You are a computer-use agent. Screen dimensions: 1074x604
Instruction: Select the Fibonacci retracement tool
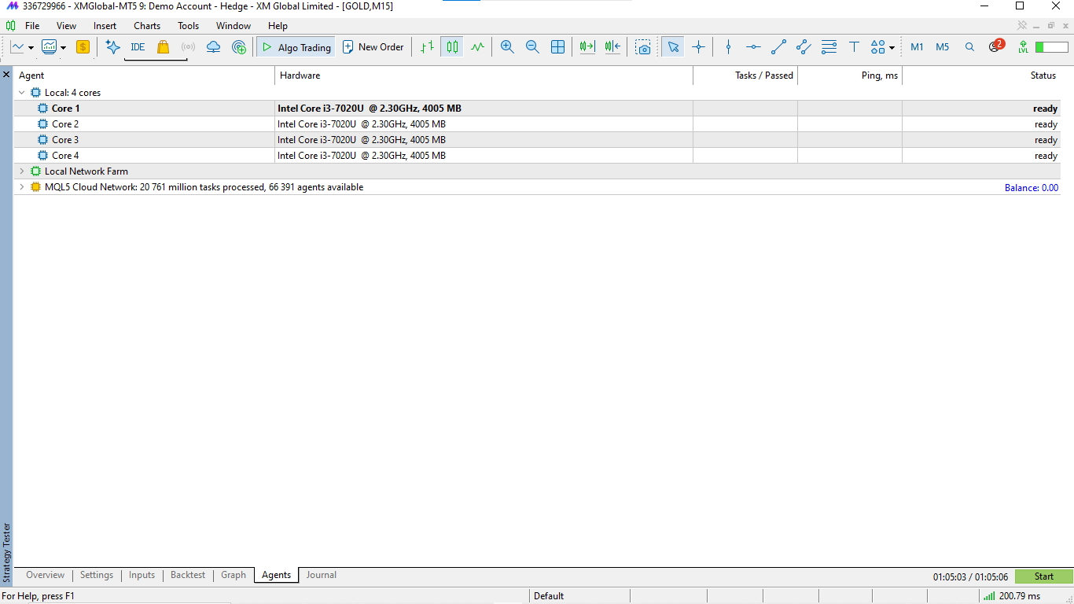829,47
